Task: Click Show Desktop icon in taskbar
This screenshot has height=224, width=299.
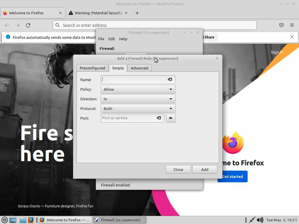Action: [13, 220]
